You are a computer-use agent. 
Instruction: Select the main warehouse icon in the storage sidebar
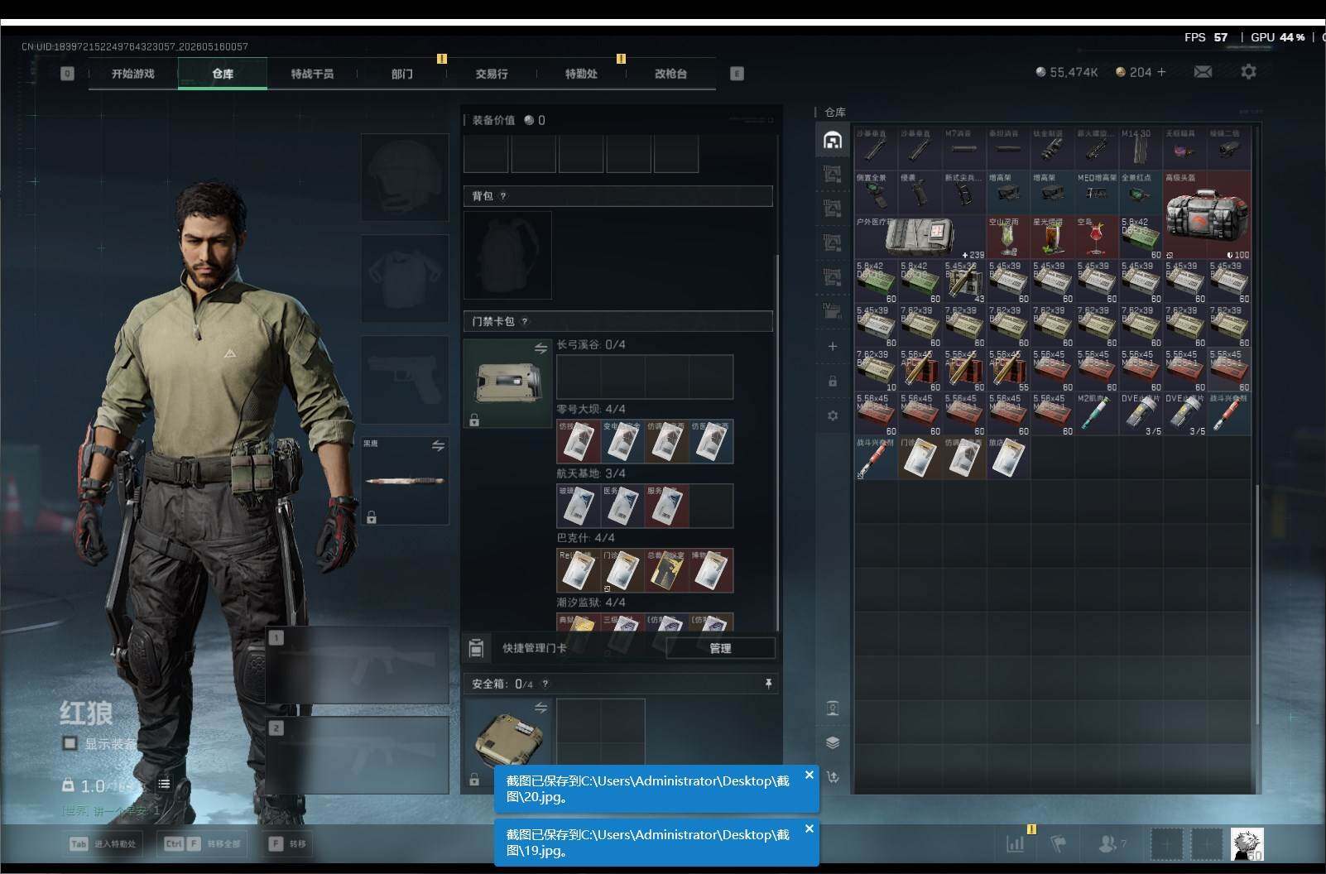click(833, 140)
